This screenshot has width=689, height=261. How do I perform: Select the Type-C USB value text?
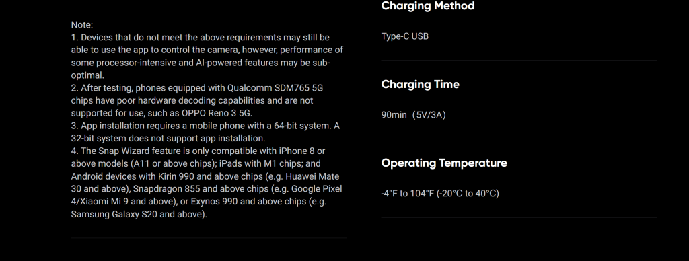tap(404, 36)
